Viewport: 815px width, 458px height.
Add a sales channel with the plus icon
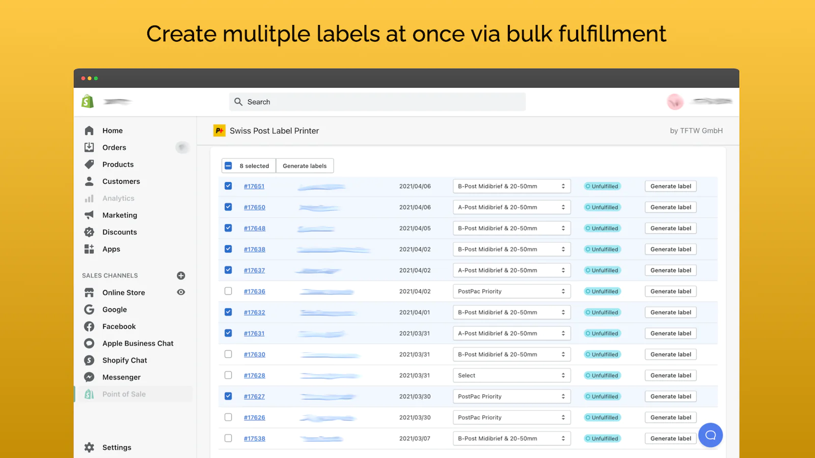181,275
